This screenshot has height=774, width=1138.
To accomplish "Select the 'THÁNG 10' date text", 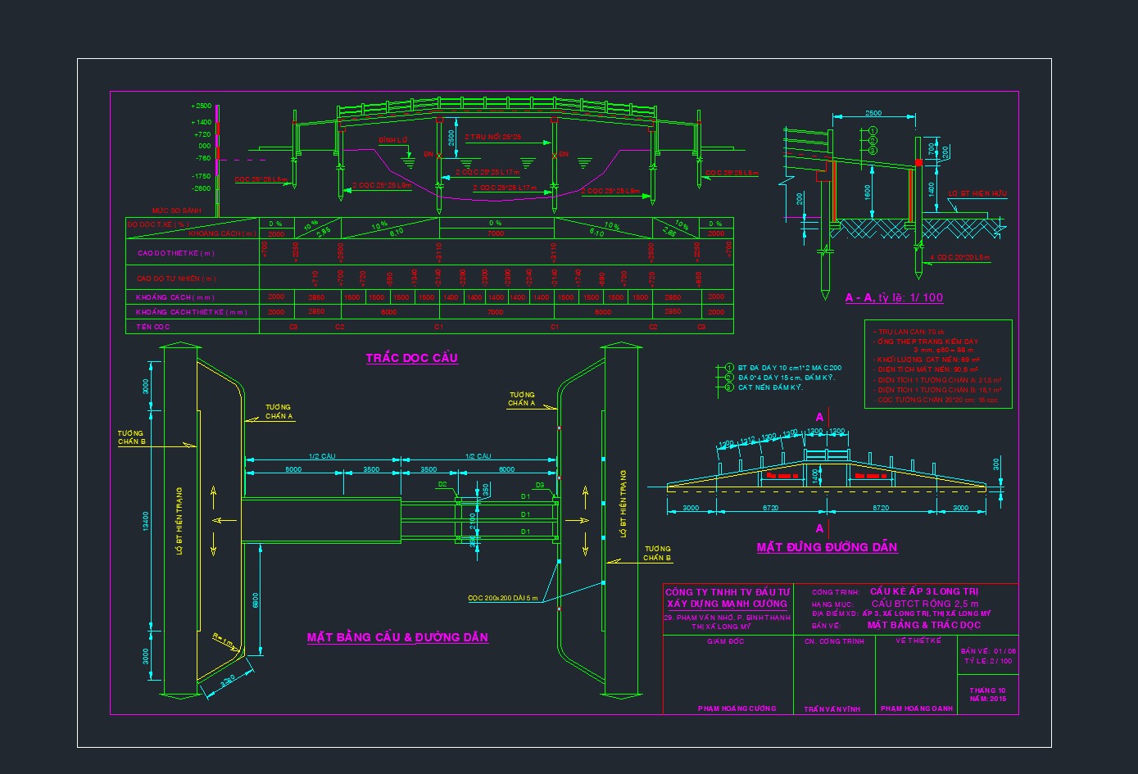I will (x=987, y=690).
